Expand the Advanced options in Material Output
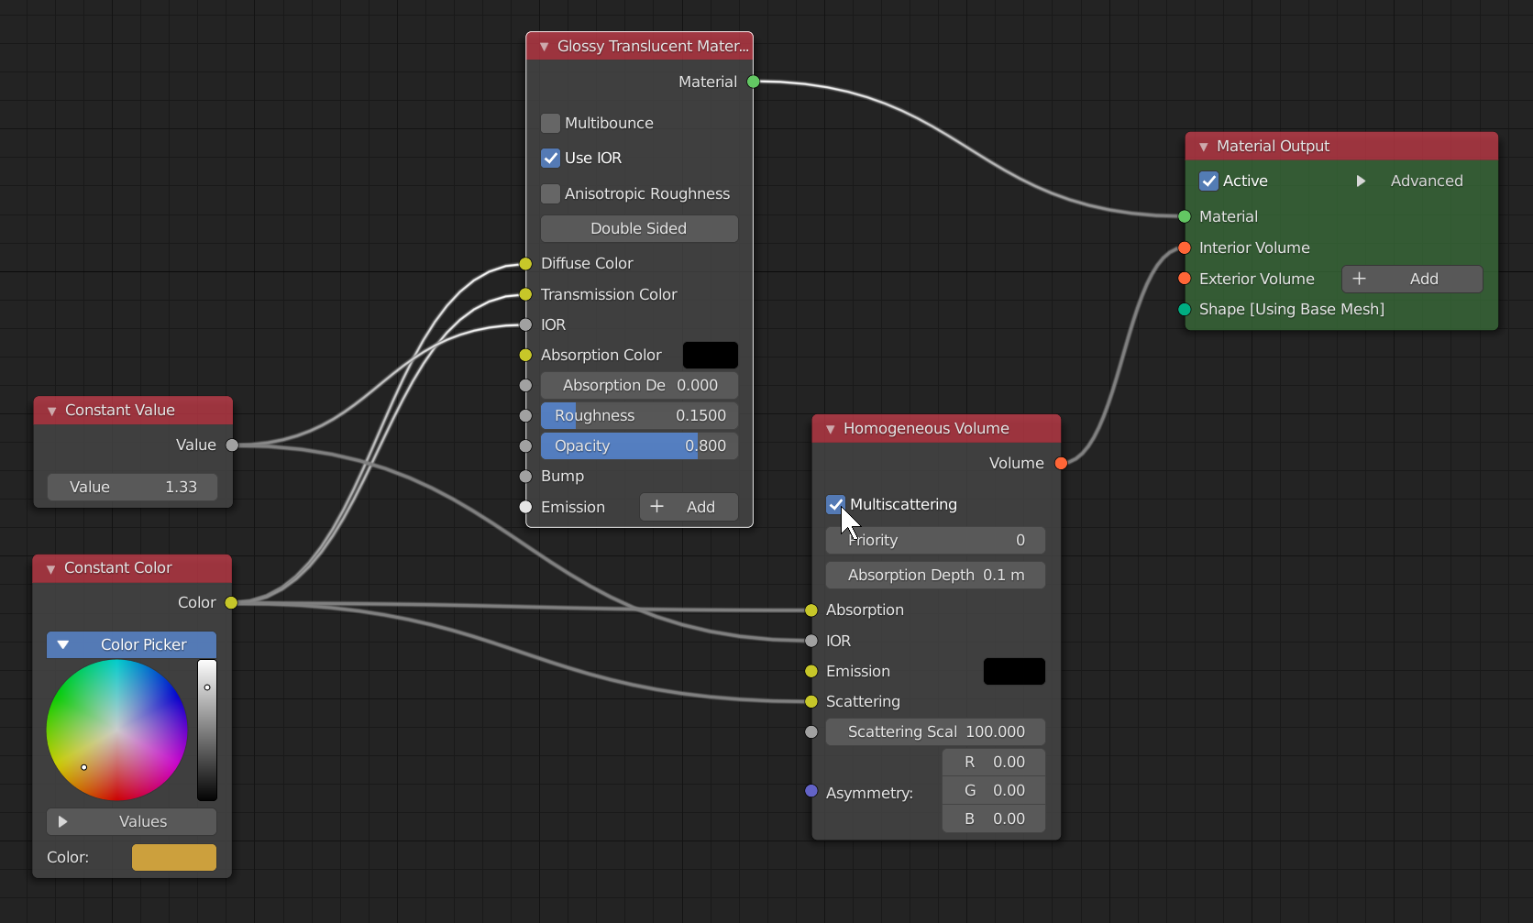 [x=1362, y=181]
